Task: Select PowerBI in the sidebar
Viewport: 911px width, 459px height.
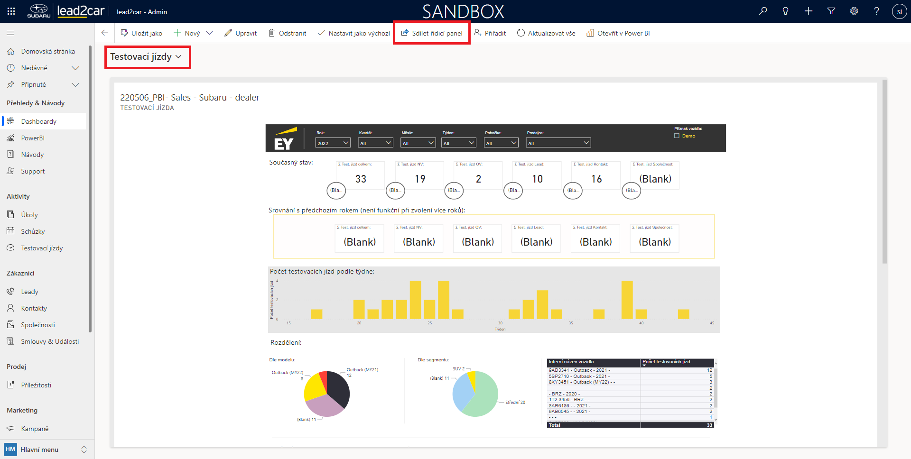Action: (33, 138)
